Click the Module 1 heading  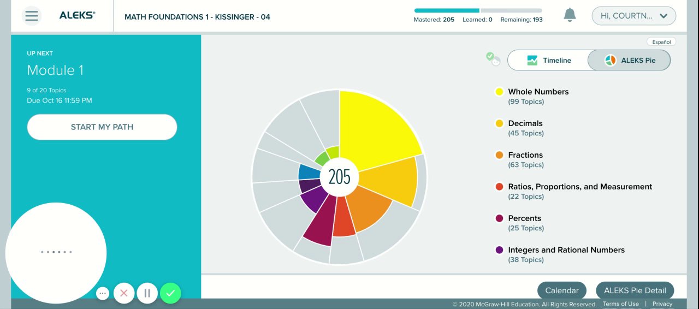55,70
